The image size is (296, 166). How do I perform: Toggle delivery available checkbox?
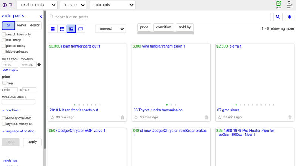click(x=4, y=118)
